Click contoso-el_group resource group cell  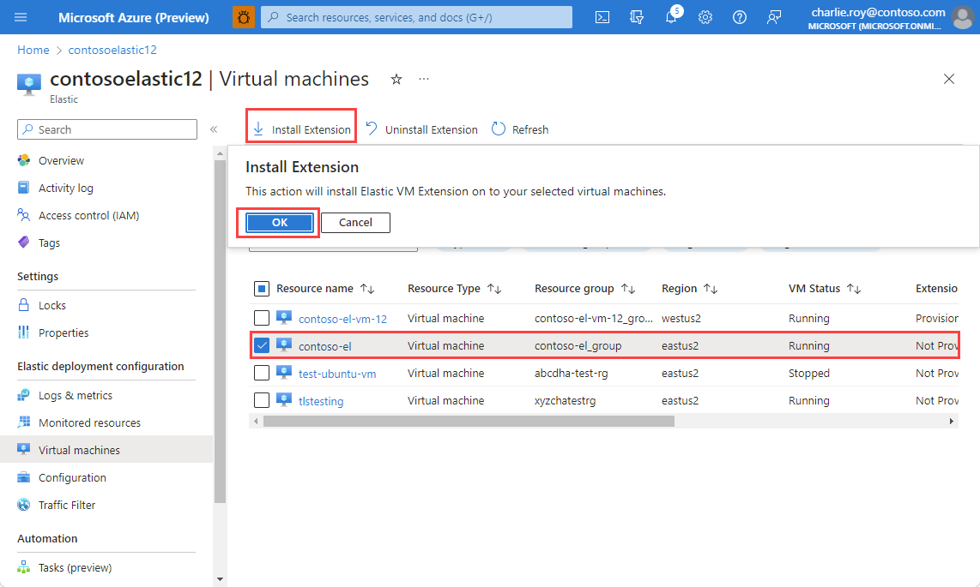(x=578, y=345)
